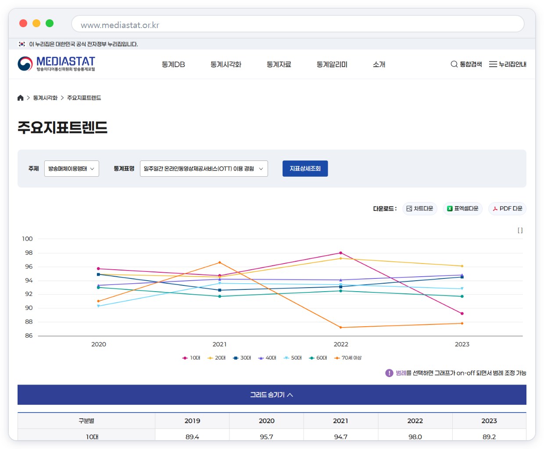Open the 통계시각화 menu

coord(226,64)
